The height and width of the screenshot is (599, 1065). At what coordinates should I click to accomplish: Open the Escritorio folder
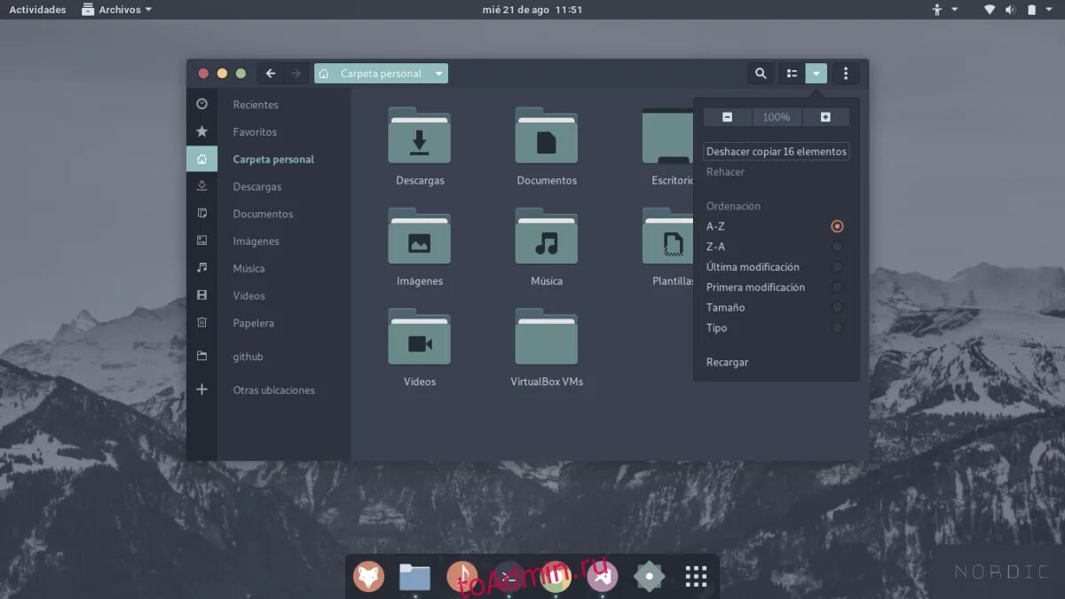(667, 136)
